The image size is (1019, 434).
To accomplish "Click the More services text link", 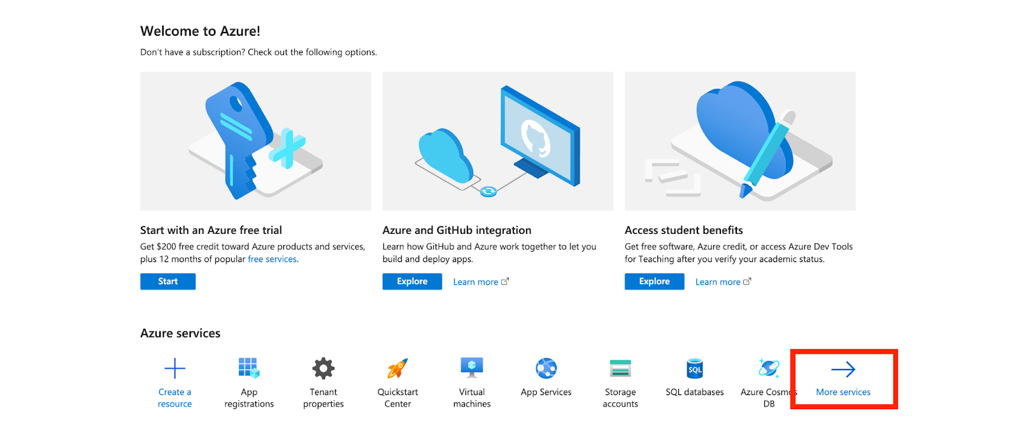I will (x=843, y=392).
